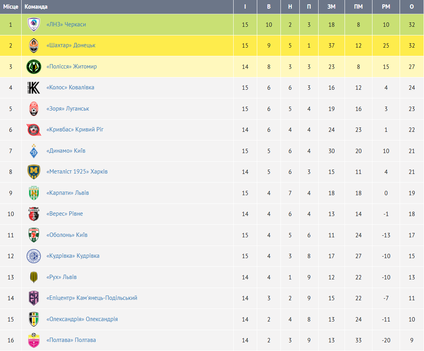Viewport: 424px width, 351px height.
Task: Click the Kolos Kovalivka K logo
Action: pyautogui.click(x=33, y=88)
